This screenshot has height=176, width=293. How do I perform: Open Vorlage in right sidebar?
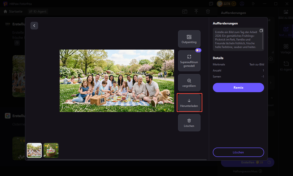[286, 49]
